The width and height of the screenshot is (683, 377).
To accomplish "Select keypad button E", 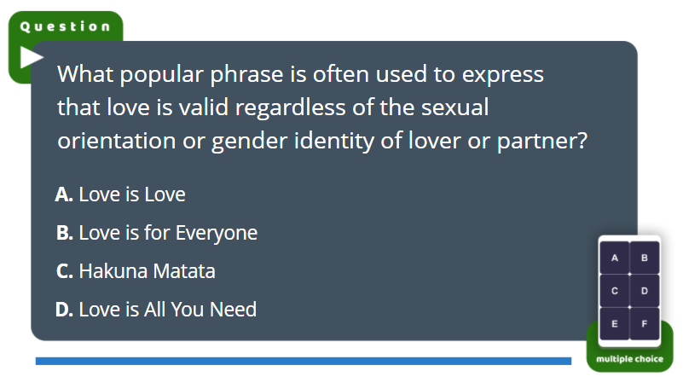I will (x=615, y=324).
